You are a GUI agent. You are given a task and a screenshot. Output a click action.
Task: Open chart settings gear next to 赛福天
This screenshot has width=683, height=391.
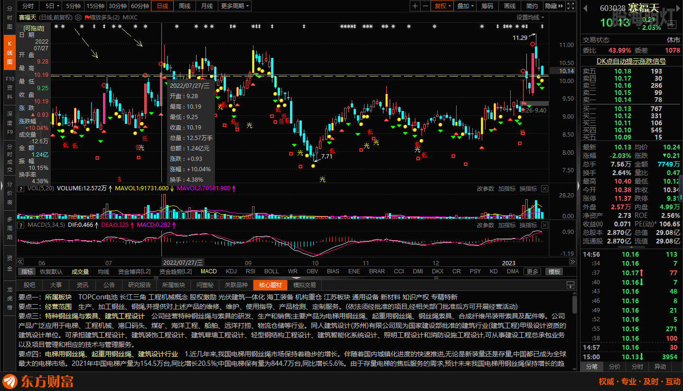pyautogui.click(x=77, y=17)
